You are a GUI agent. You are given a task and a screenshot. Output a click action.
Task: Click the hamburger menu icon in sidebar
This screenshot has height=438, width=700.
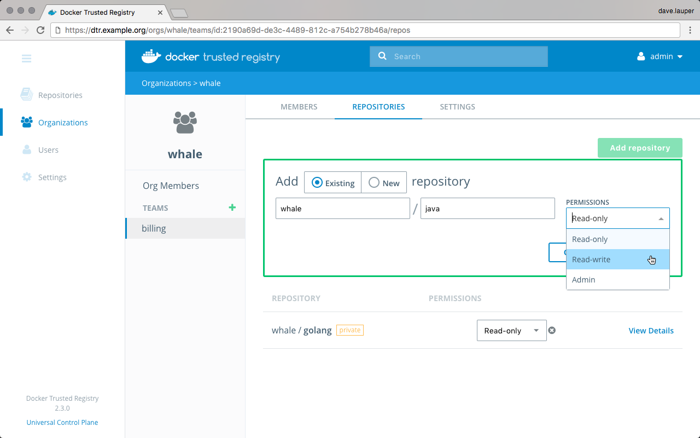click(26, 59)
